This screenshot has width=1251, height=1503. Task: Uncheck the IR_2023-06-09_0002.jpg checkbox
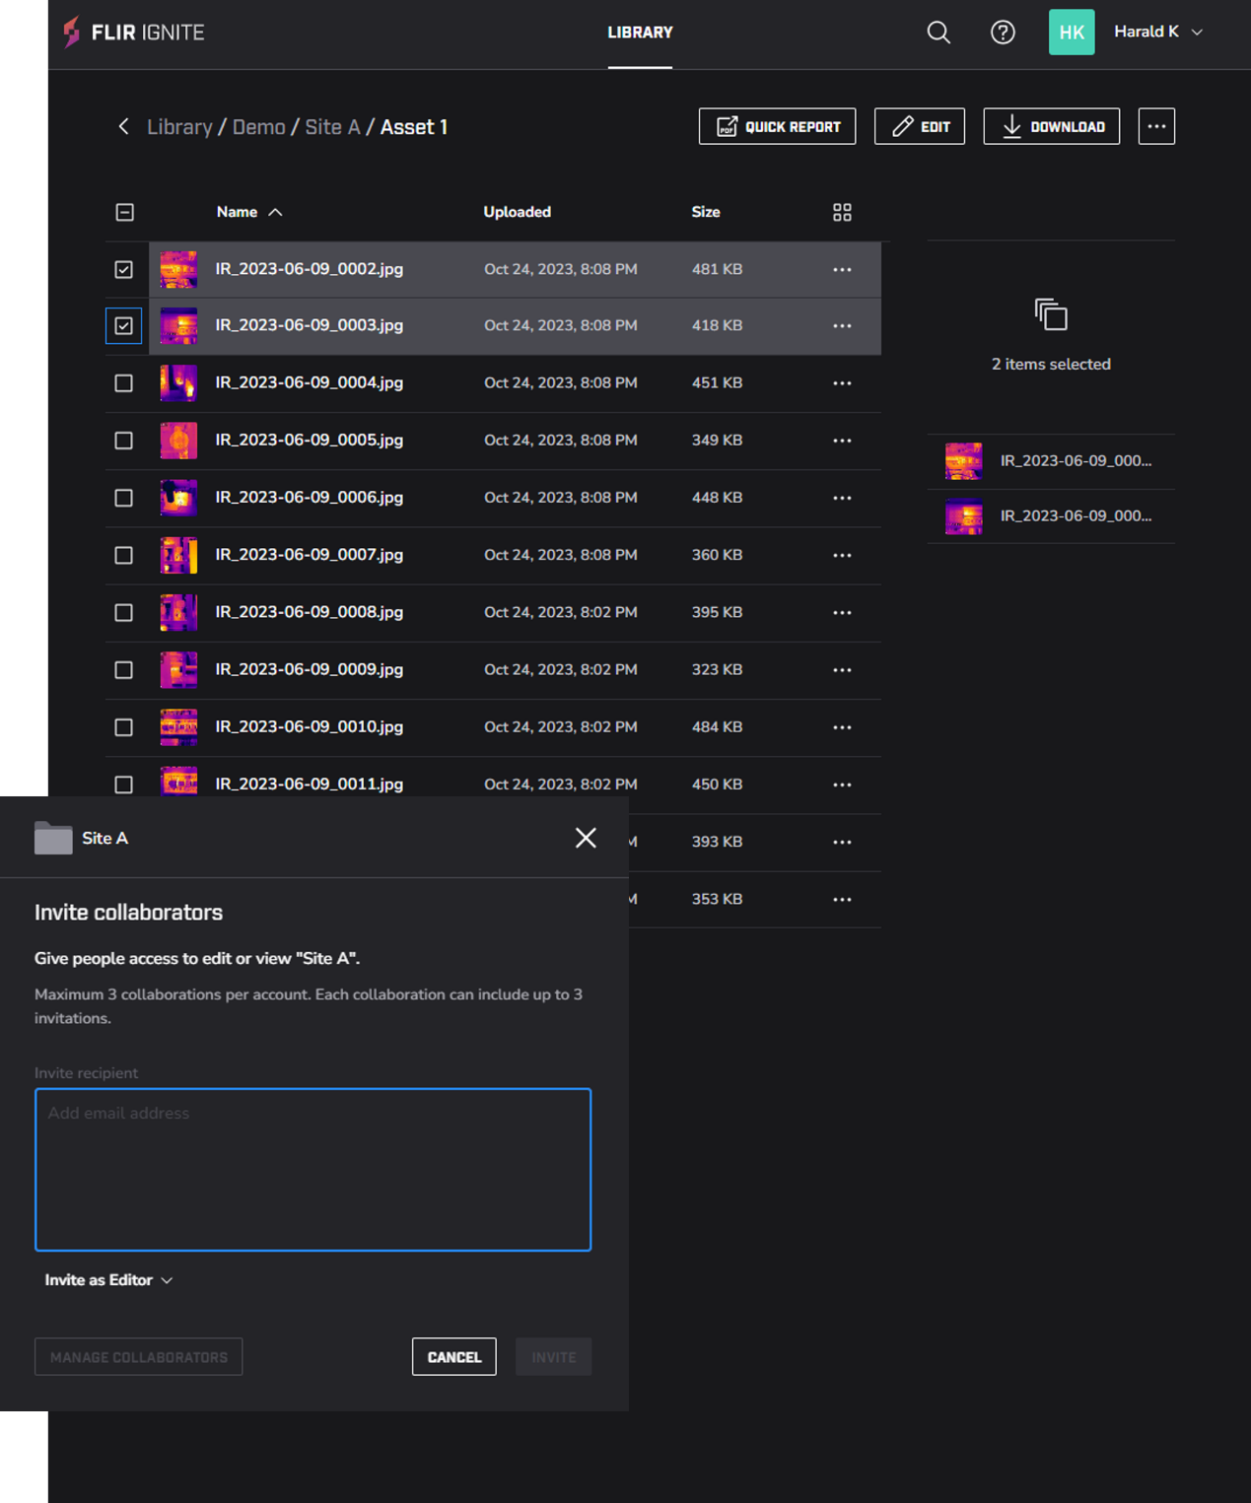pyautogui.click(x=124, y=269)
